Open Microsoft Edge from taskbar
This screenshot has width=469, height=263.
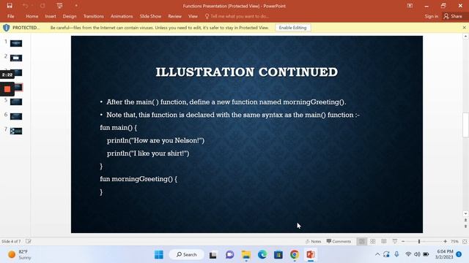262,255
